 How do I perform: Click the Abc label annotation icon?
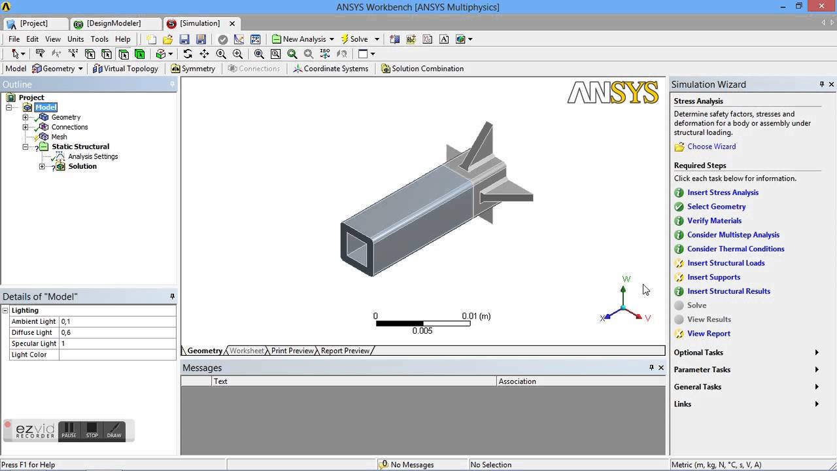click(411, 39)
